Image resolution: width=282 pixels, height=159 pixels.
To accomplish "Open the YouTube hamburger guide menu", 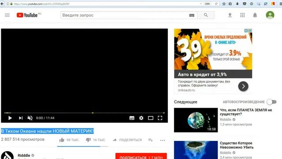I will (7, 15).
